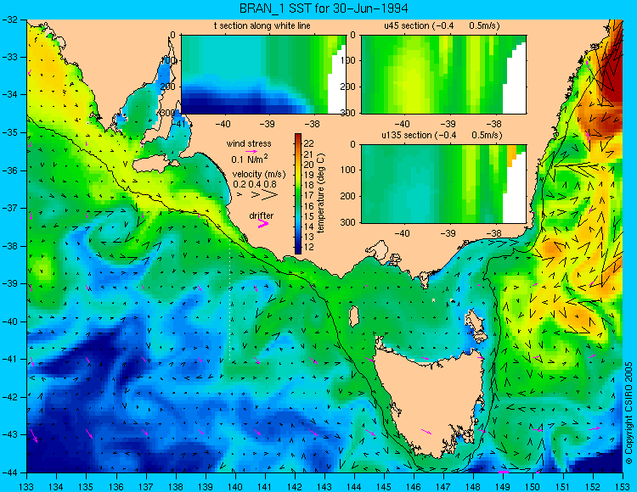Click the longitude axis label 150
Screen dimensions: 637x492
(x=533, y=487)
